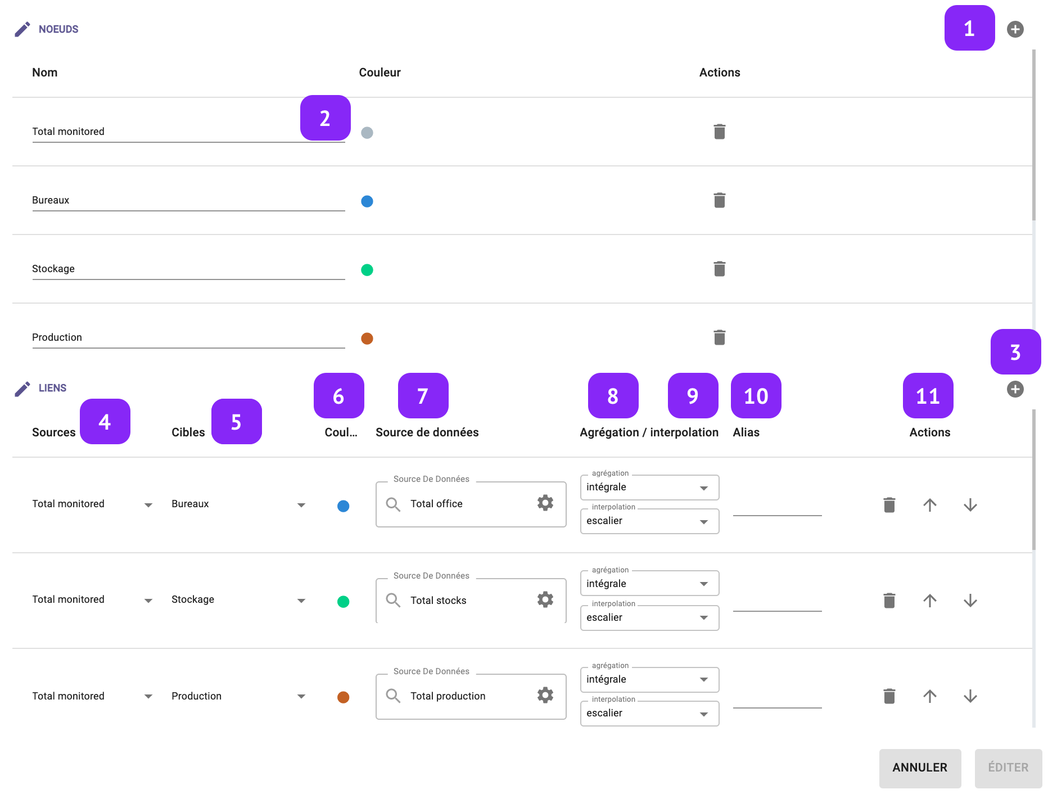Click the Éditer button

[x=1008, y=768]
